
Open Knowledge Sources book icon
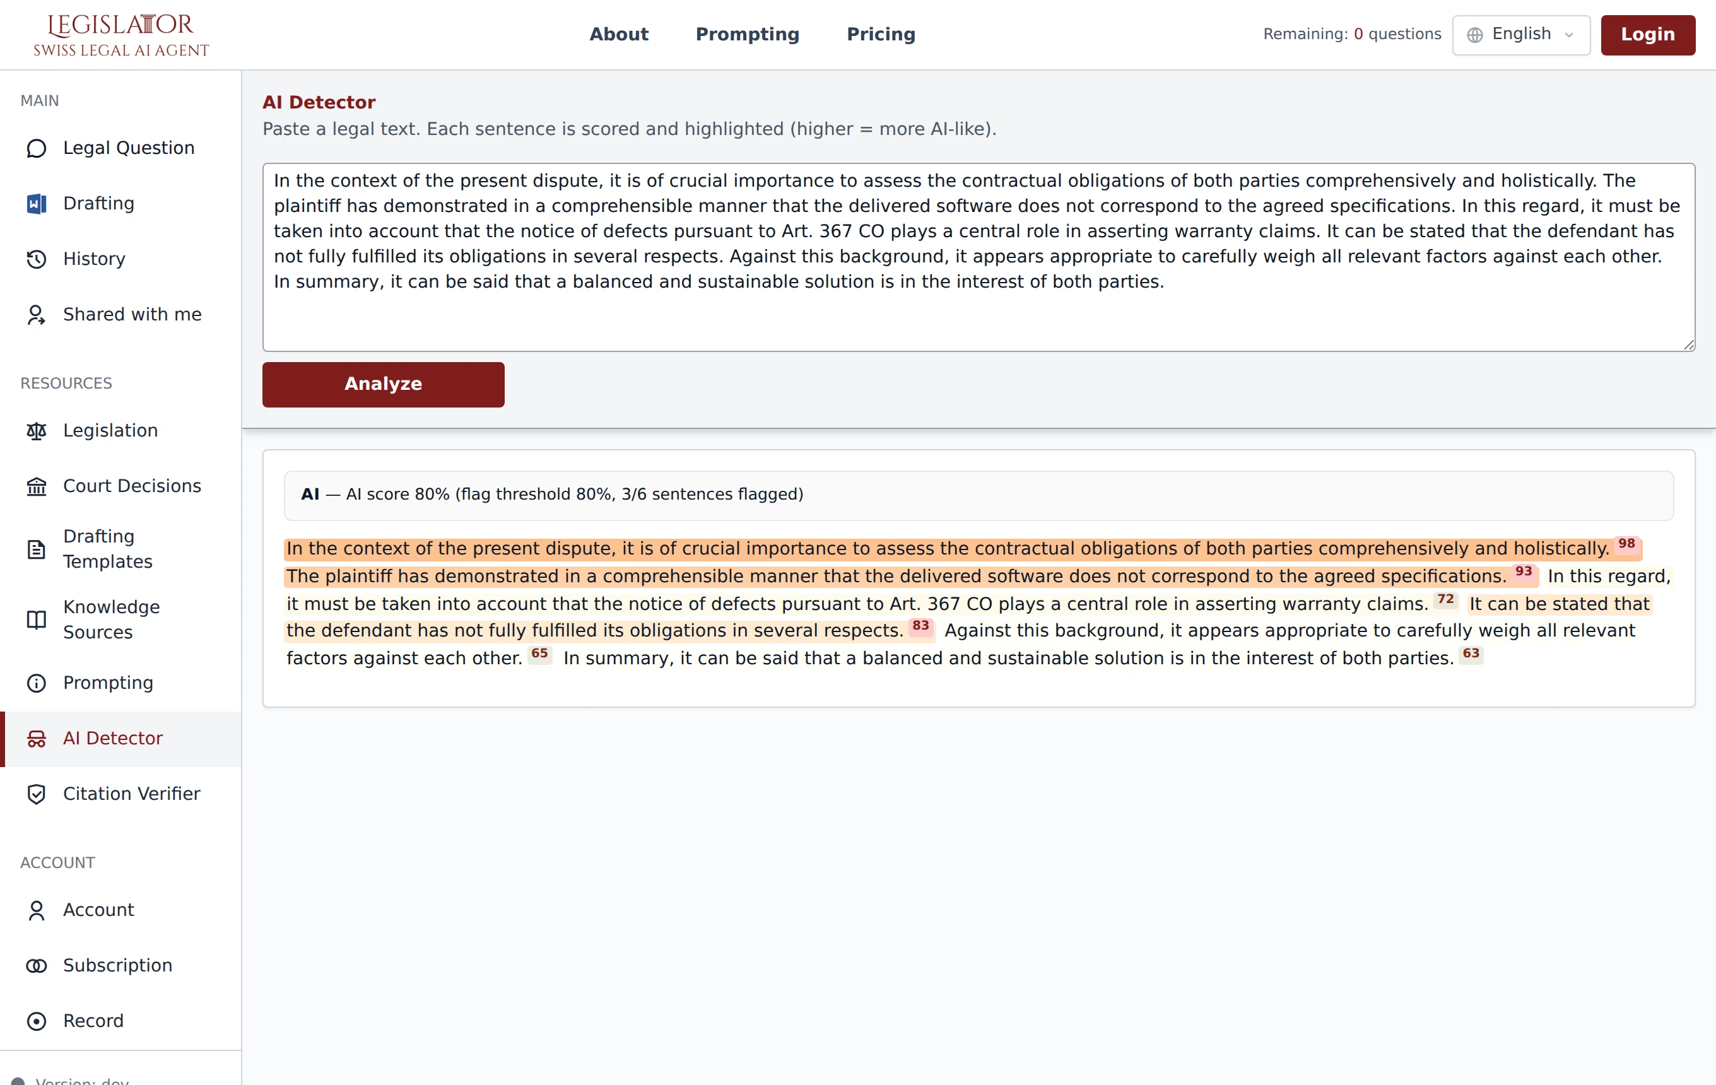[37, 620]
